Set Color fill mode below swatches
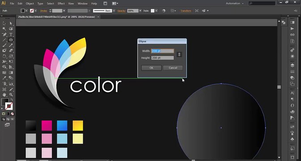This screenshot has height=161, width=301. tap(4, 114)
